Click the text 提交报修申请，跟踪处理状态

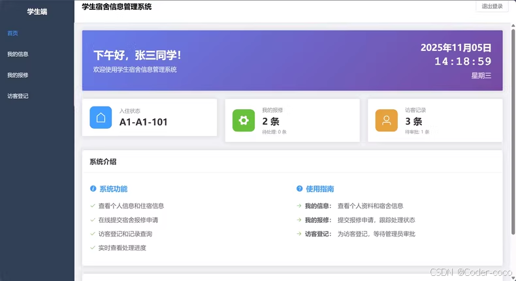(376, 220)
